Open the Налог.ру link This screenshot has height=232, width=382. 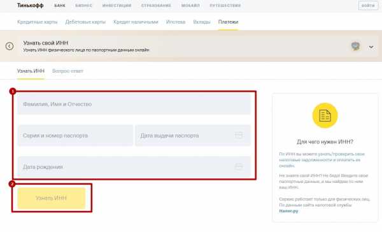tap(288, 211)
